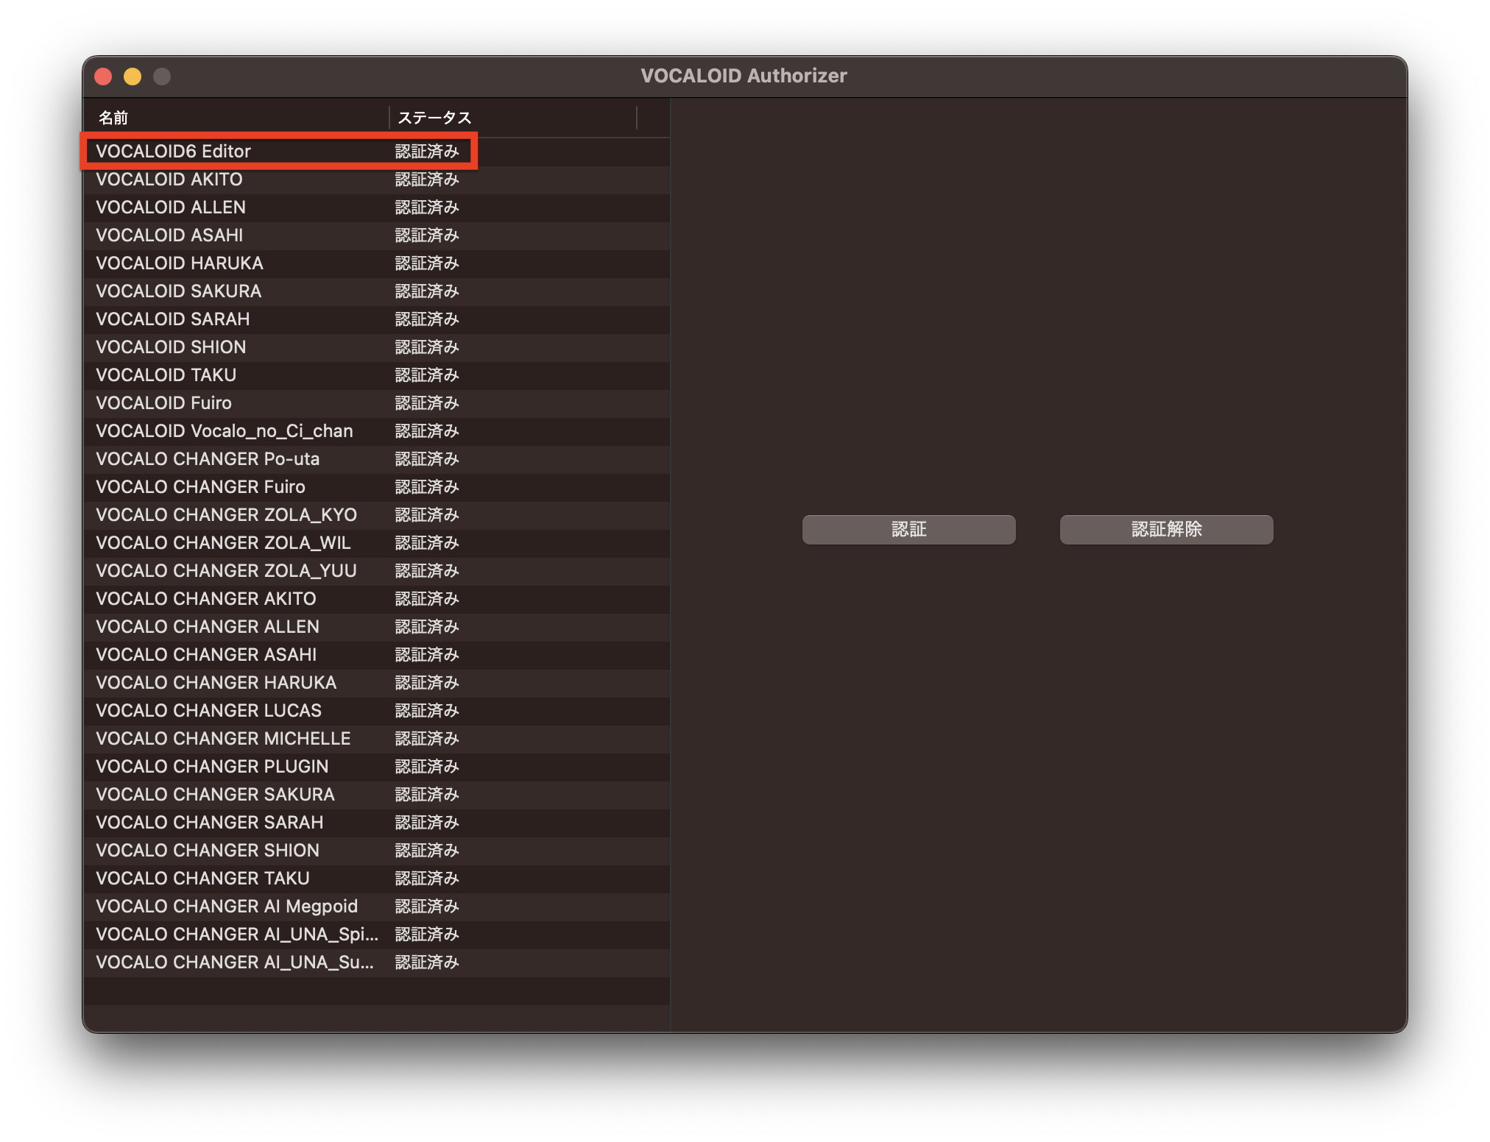This screenshot has height=1142, width=1490.
Task: Click the red close window button
Action: coord(103,77)
